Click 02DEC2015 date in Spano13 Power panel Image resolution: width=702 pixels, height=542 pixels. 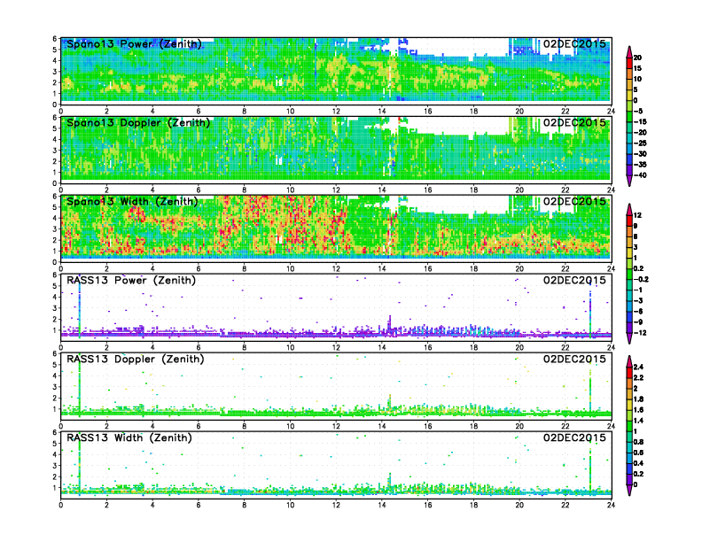(x=574, y=43)
